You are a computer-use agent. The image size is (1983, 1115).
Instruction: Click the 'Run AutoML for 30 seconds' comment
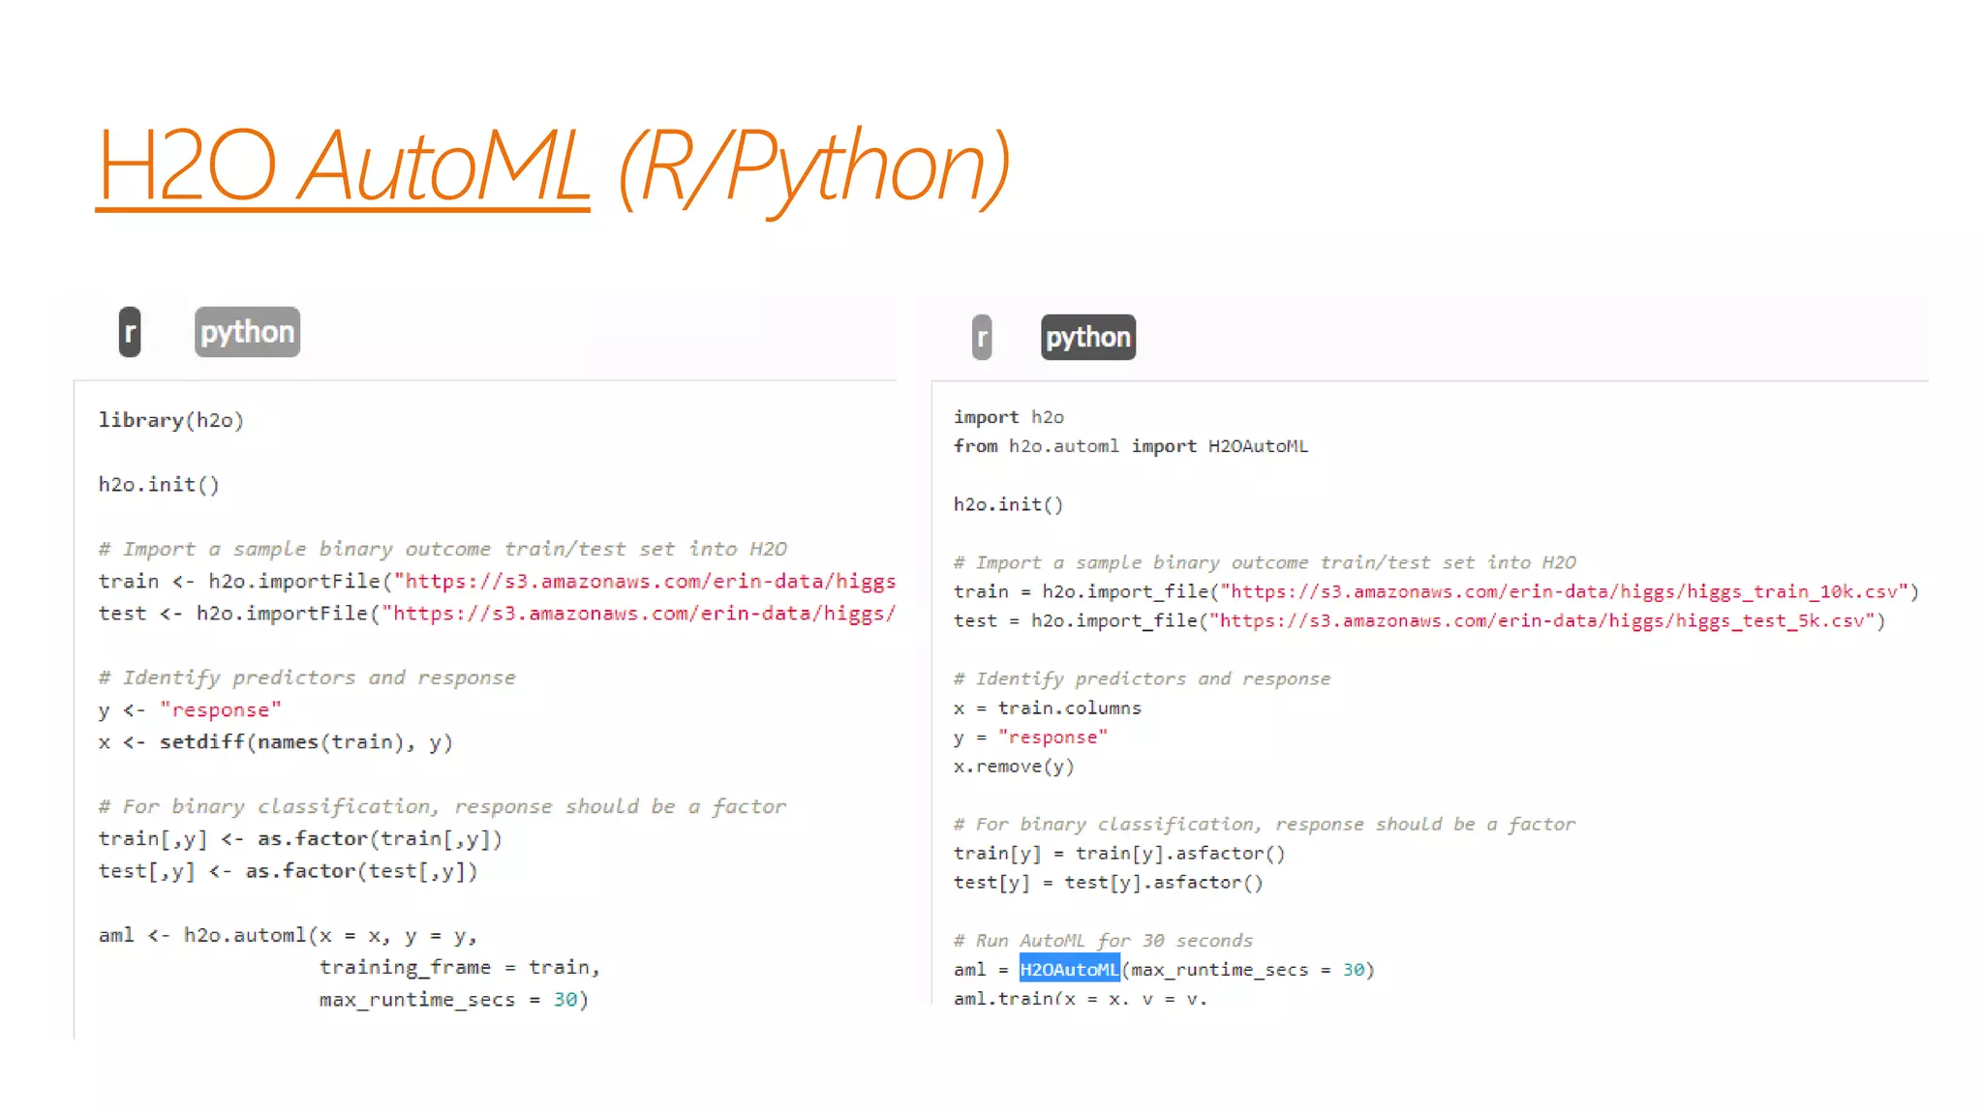pos(1104,940)
